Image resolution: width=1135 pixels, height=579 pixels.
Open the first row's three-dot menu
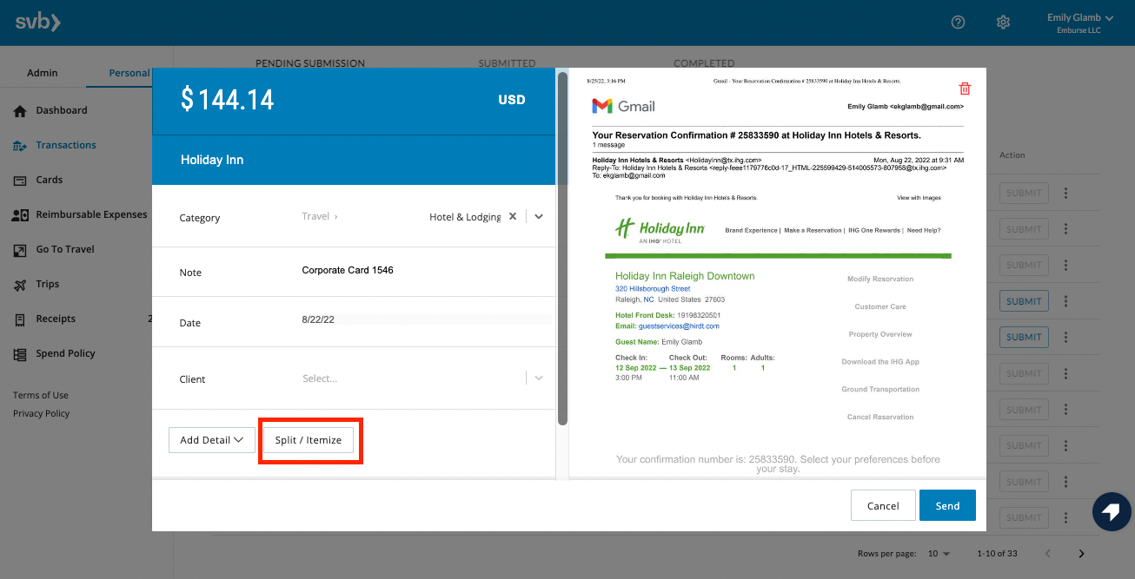click(1066, 193)
